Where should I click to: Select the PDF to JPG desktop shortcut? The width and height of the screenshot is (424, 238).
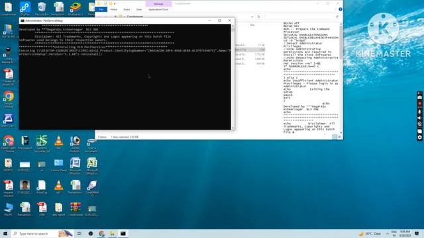(9, 31)
